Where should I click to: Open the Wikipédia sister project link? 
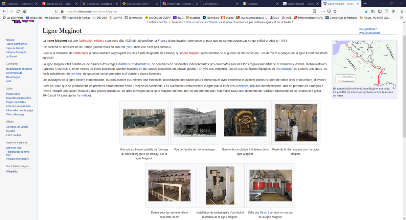tap(12, 172)
